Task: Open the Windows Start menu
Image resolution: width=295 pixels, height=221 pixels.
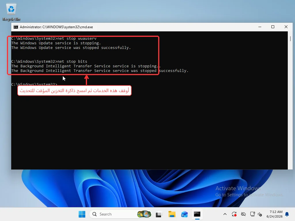Action: point(82,214)
